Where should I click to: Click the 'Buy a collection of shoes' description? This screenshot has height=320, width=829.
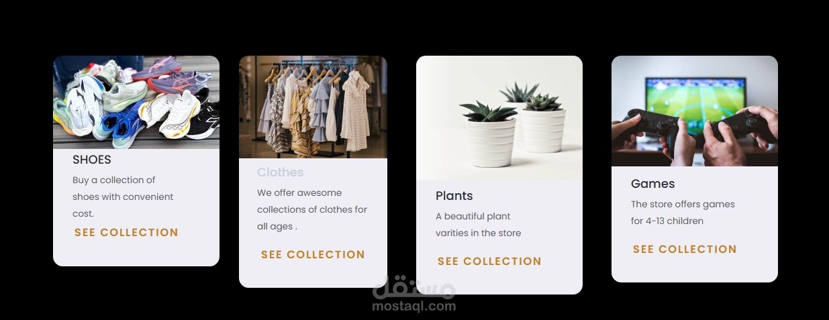[123, 197]
